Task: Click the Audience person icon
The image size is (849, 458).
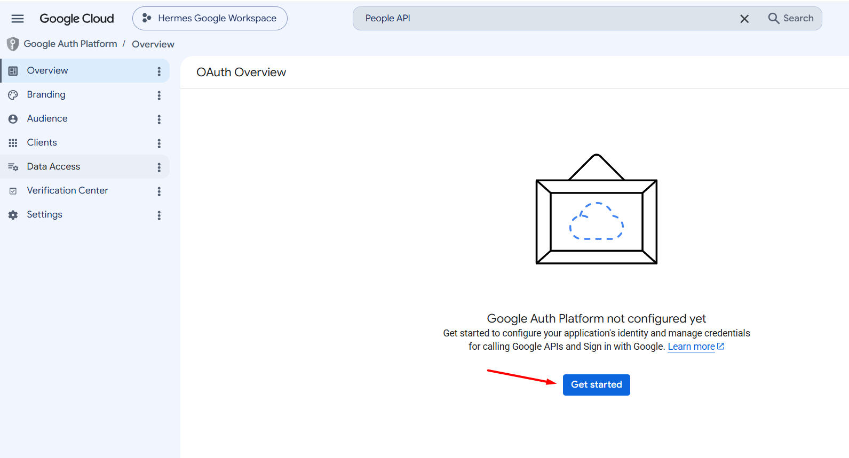Action: (13, 119)
